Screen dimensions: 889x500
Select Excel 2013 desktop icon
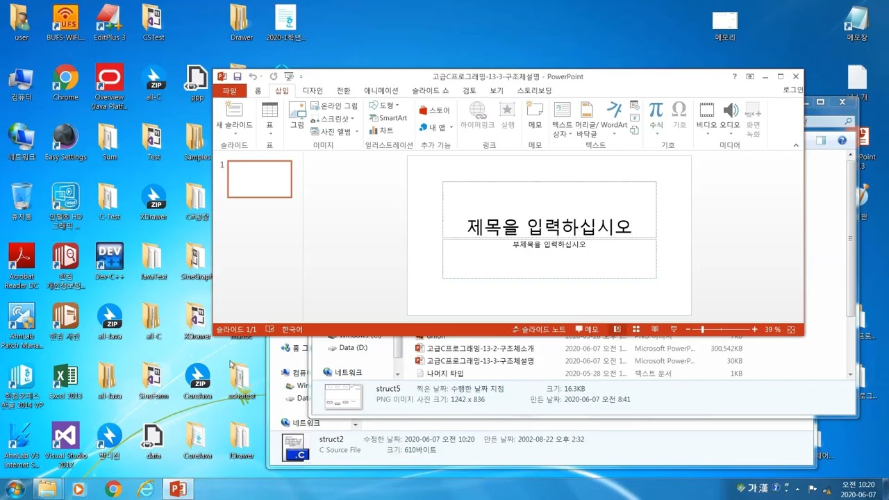65,381
